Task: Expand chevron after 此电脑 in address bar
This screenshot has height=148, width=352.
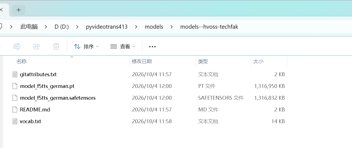Action: pyautogui.click(x=46, y=27)
